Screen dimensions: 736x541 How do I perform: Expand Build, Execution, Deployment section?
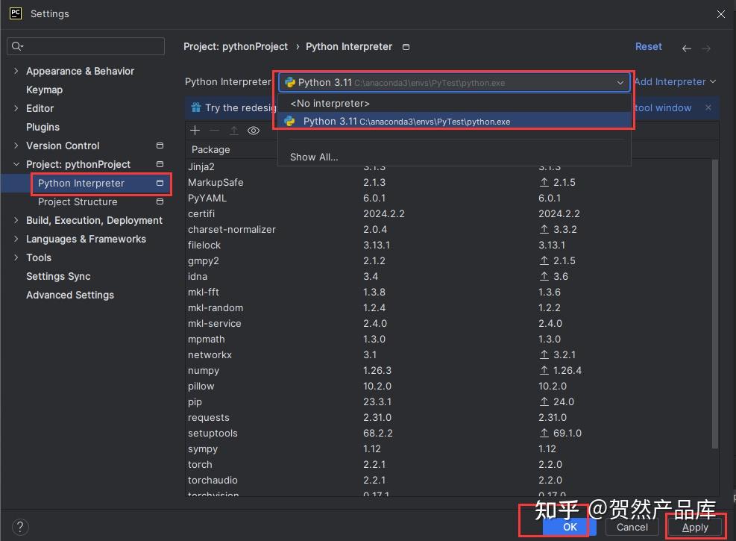16,220
